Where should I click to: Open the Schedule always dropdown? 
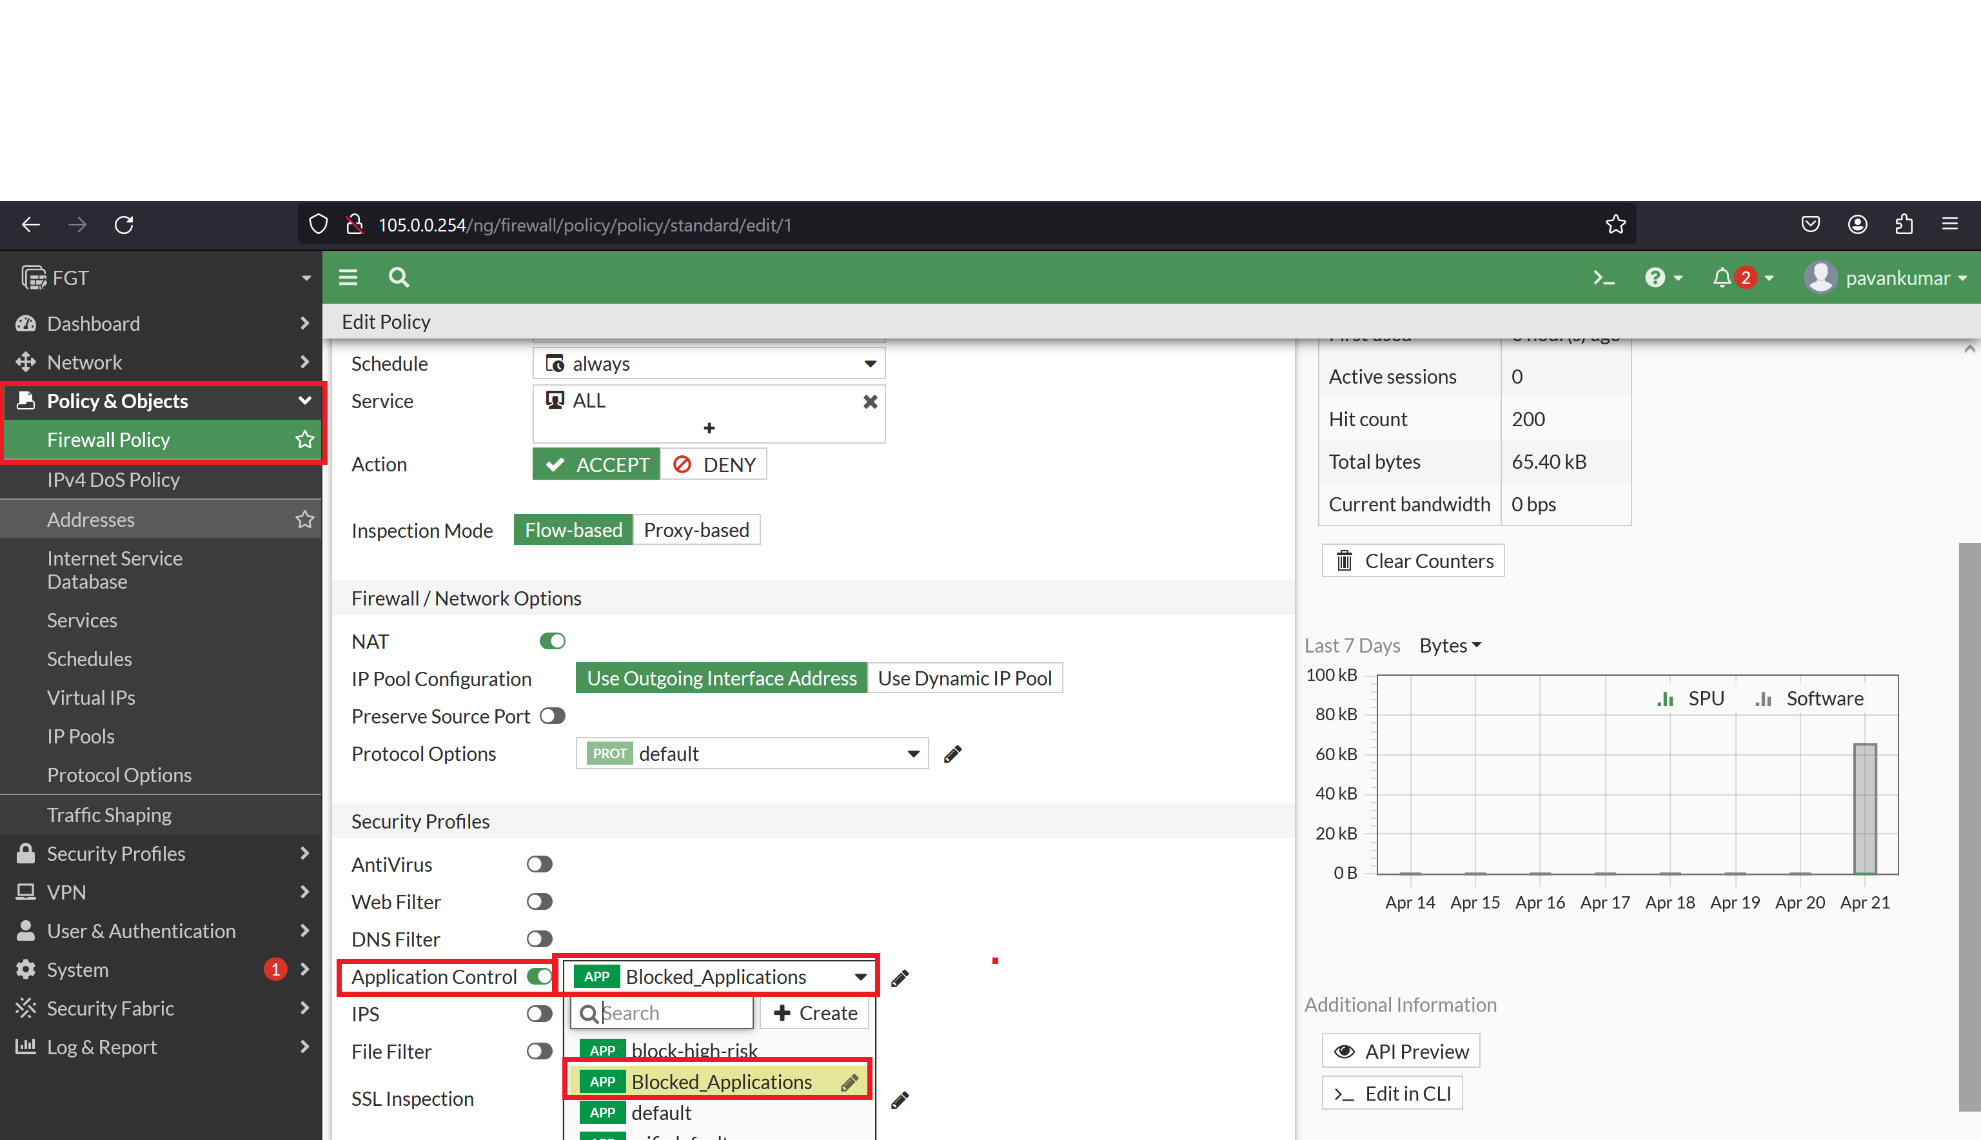tap(709, 364)
